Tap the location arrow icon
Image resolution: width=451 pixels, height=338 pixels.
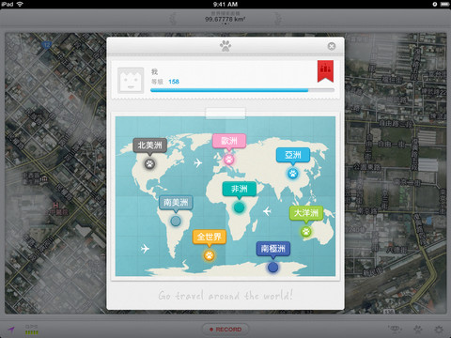coord(11,330)
